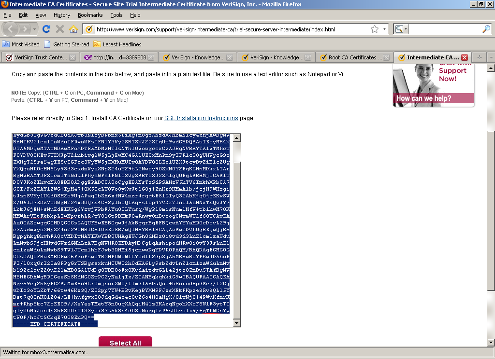This screenshot has width=495, height=359.
Task: Close the VeriSign Trust Center tab
Action: pyautogui.click(x=73, y=57)
